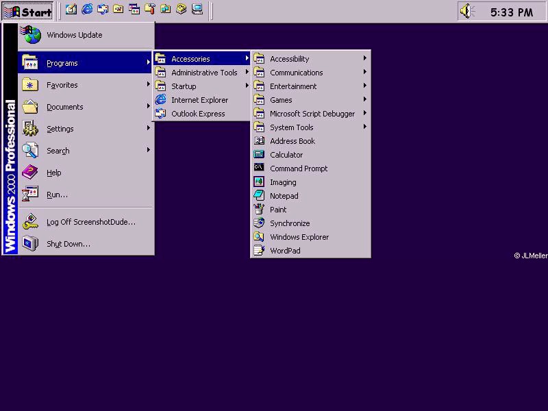Launch Internet Explorer from the quick launch bar
Viewport: 548px width, 411px height.
click(87, 9)
